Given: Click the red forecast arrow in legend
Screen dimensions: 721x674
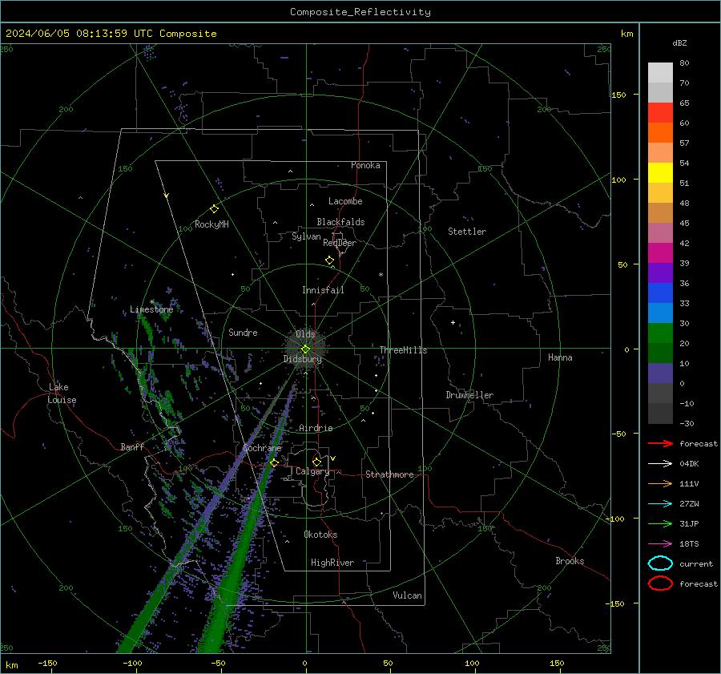Looking at the screenshot, I should [660, 443].
